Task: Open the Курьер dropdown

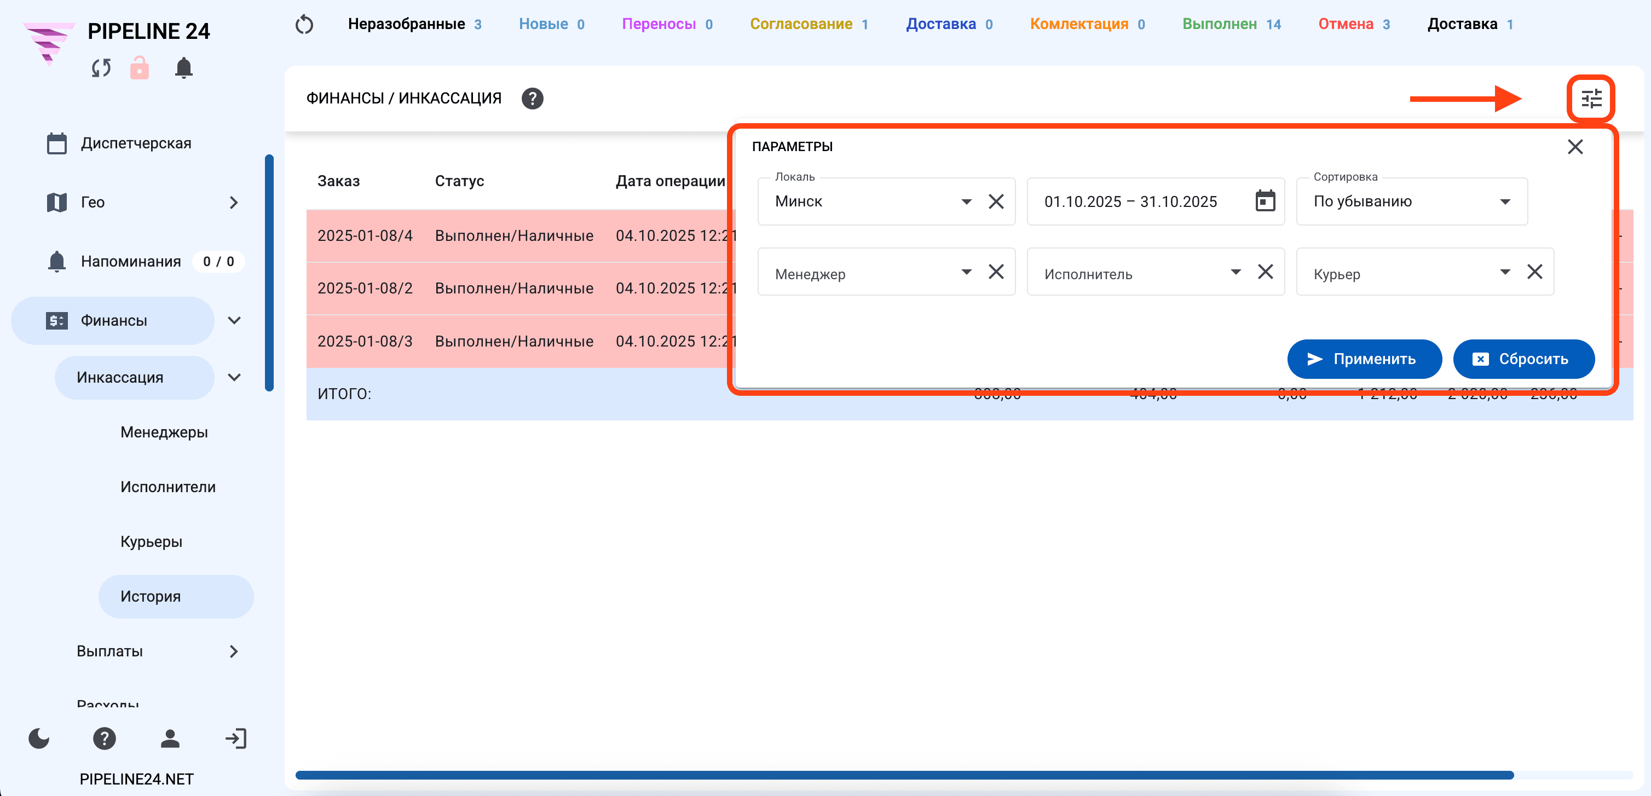Action: [x=1505, y=272]
